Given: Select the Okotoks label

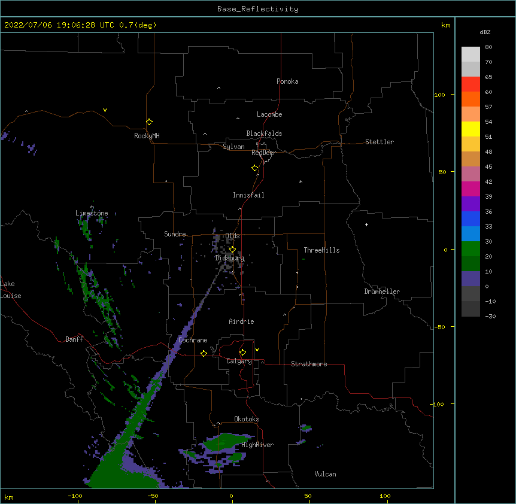Looking at the screenshot, I should coord(247,419).
